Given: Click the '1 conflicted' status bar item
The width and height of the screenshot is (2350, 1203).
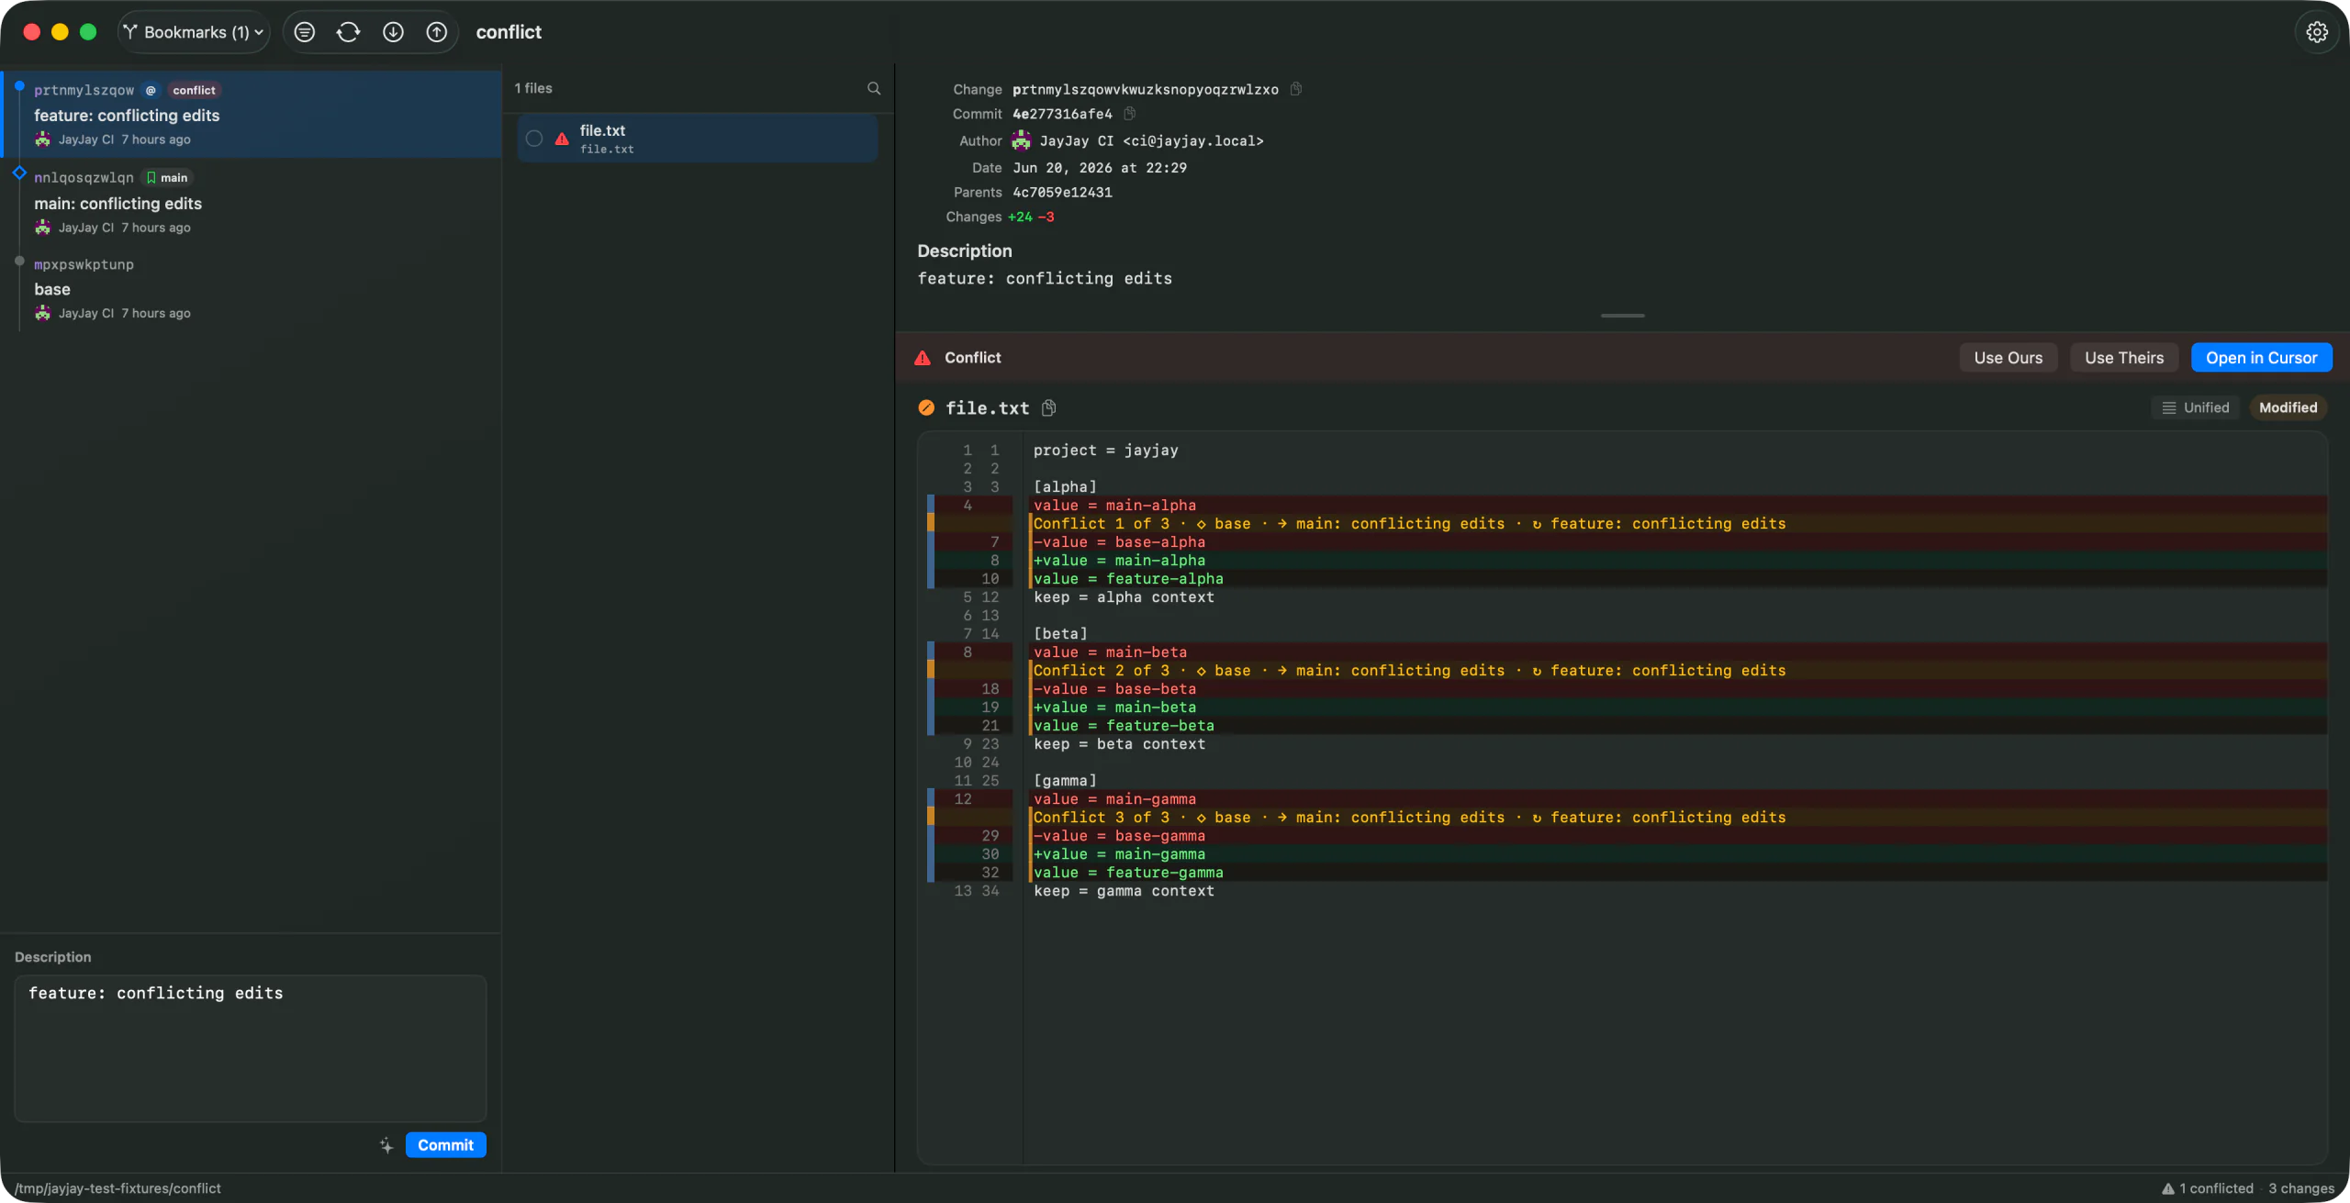Looking at the screenshot, I should (2208, 1188).
